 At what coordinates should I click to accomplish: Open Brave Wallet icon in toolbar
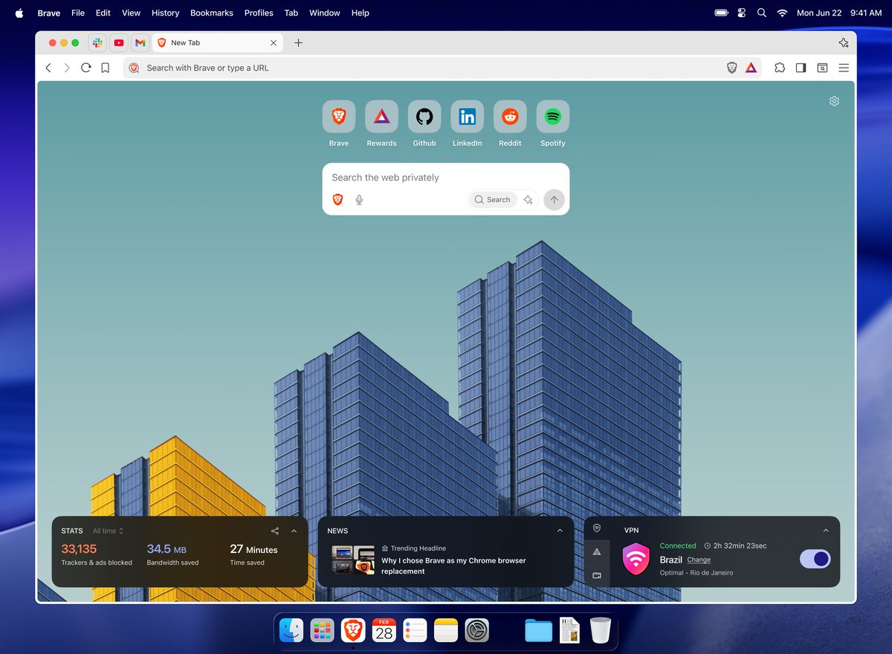click(822, 68)
